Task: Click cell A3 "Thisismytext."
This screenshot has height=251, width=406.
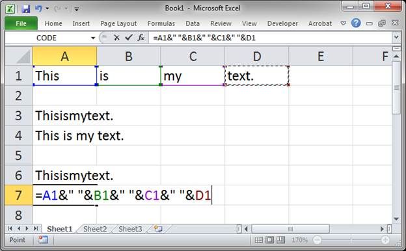Action: (64, 115)
